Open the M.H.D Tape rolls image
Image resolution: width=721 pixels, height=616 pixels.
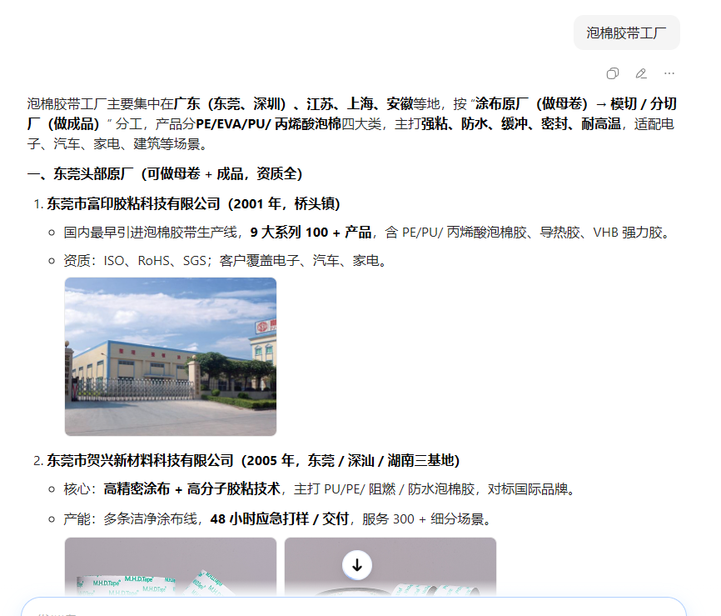pyautogui.click(x=171, y=567)
